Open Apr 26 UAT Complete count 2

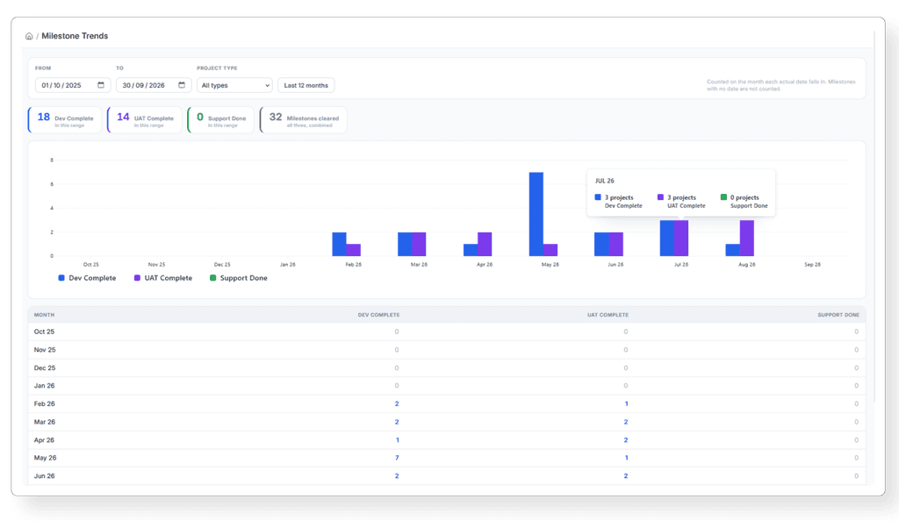(x=625, y=440)
